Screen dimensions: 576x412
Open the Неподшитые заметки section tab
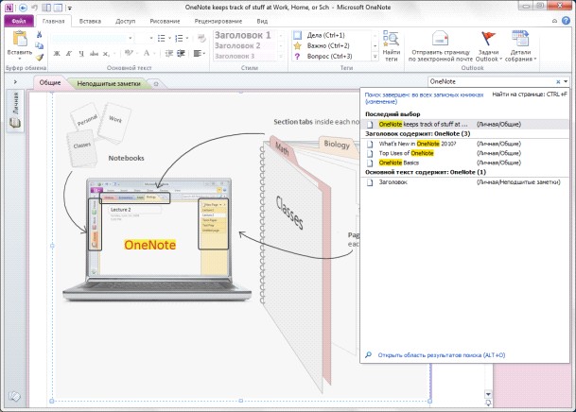109,84
